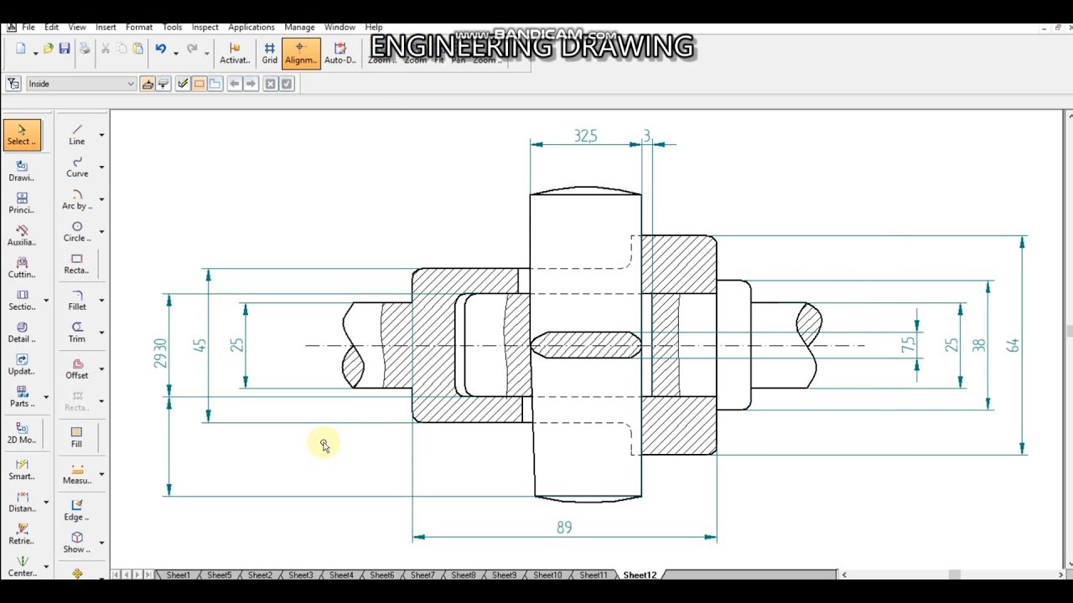Select the Rectangle tool

[x=77, y=264]
